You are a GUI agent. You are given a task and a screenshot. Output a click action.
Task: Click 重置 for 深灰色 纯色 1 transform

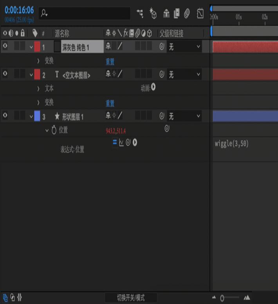[x=110, y=62]
